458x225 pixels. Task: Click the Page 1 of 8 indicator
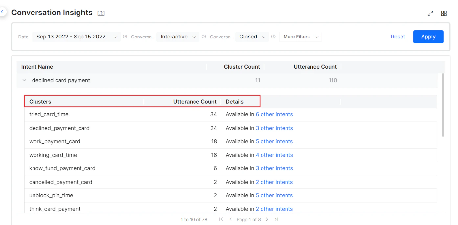pos(249,219)
